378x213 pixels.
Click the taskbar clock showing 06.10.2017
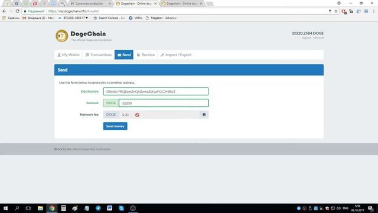tap(357, 208)
